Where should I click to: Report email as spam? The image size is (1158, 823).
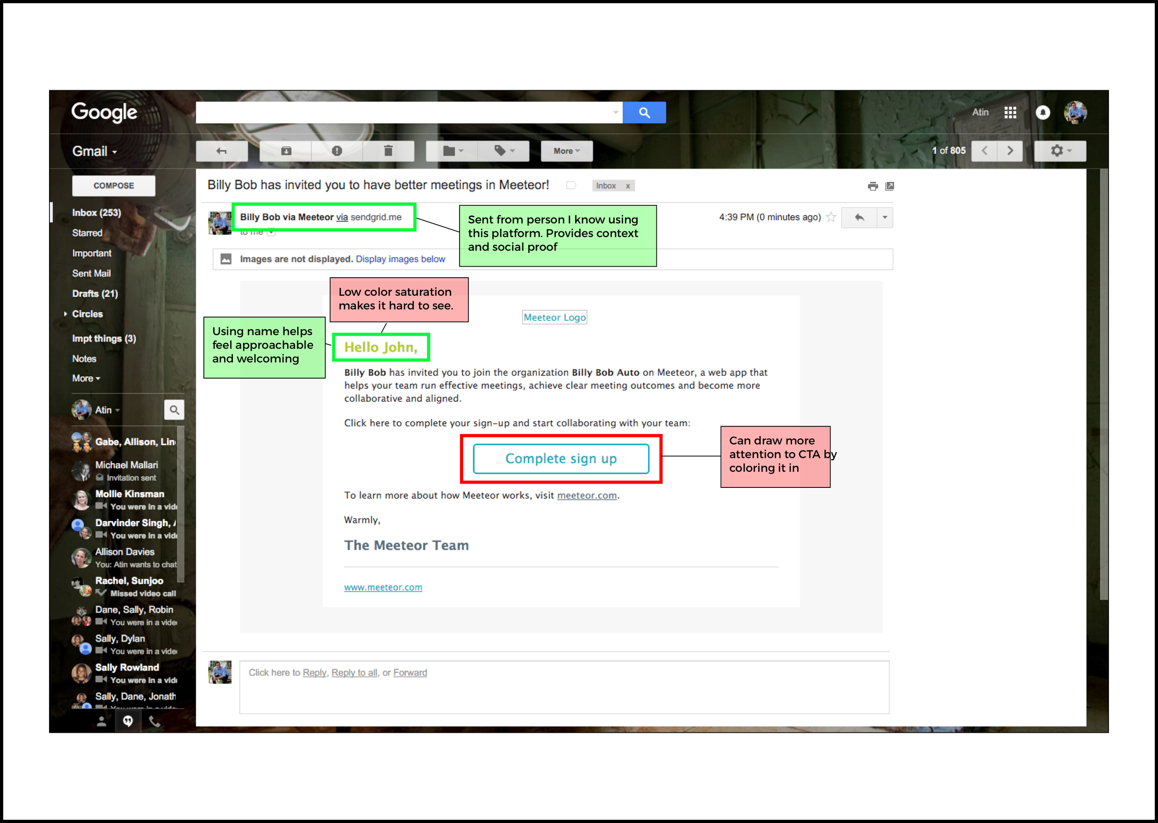(337, 151)
